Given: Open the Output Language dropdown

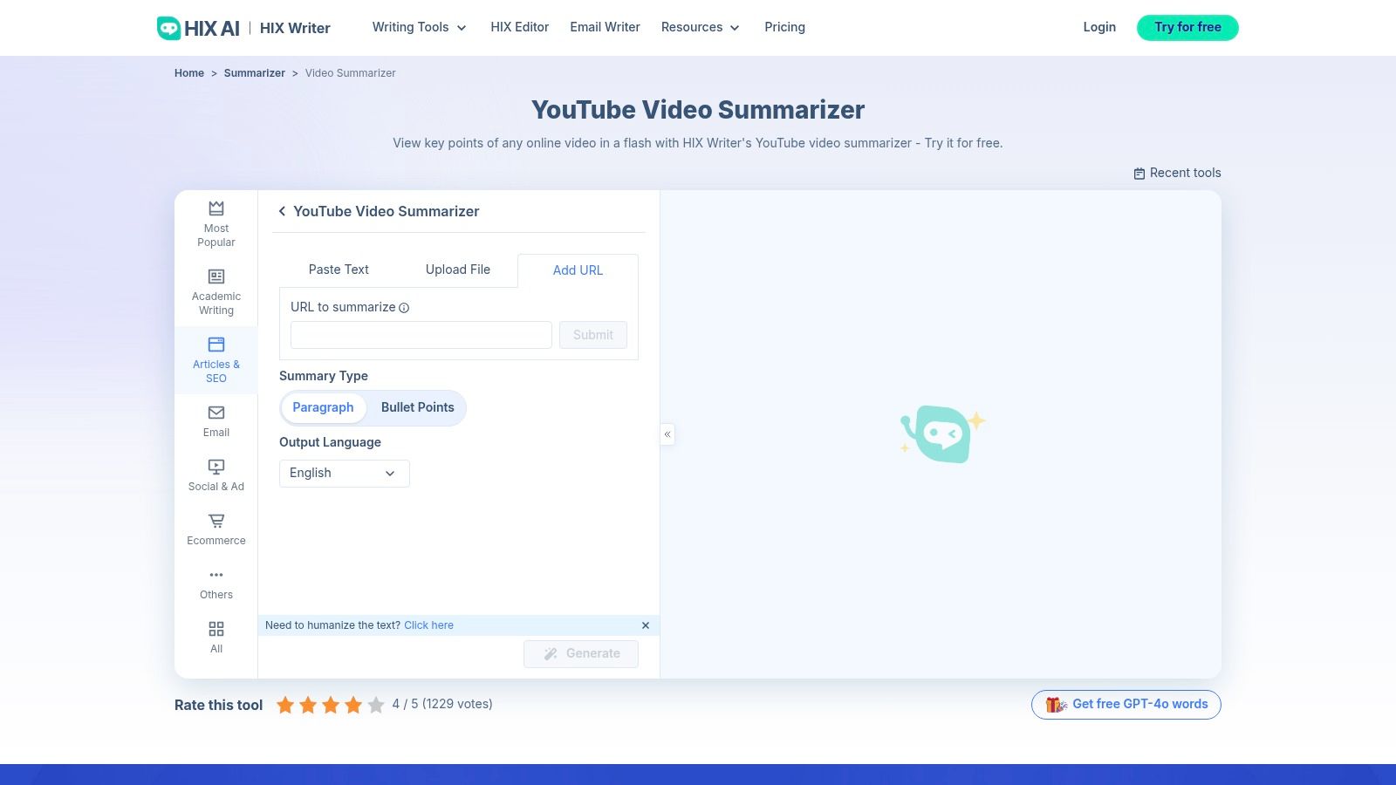Looking at the screenshot, I should click(345, 473).
